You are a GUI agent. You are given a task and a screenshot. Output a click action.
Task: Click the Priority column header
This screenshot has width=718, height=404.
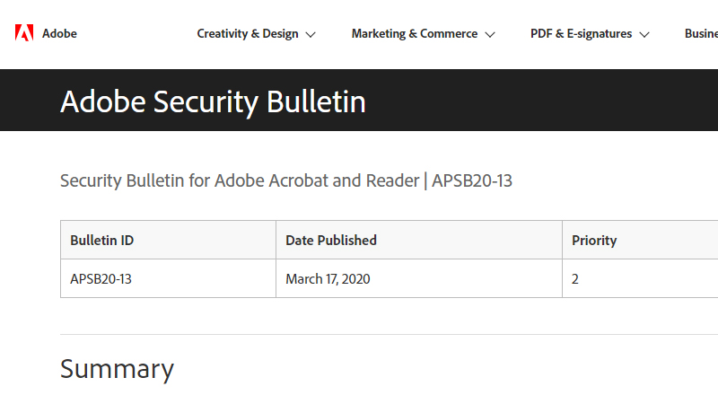click(594, 240)
